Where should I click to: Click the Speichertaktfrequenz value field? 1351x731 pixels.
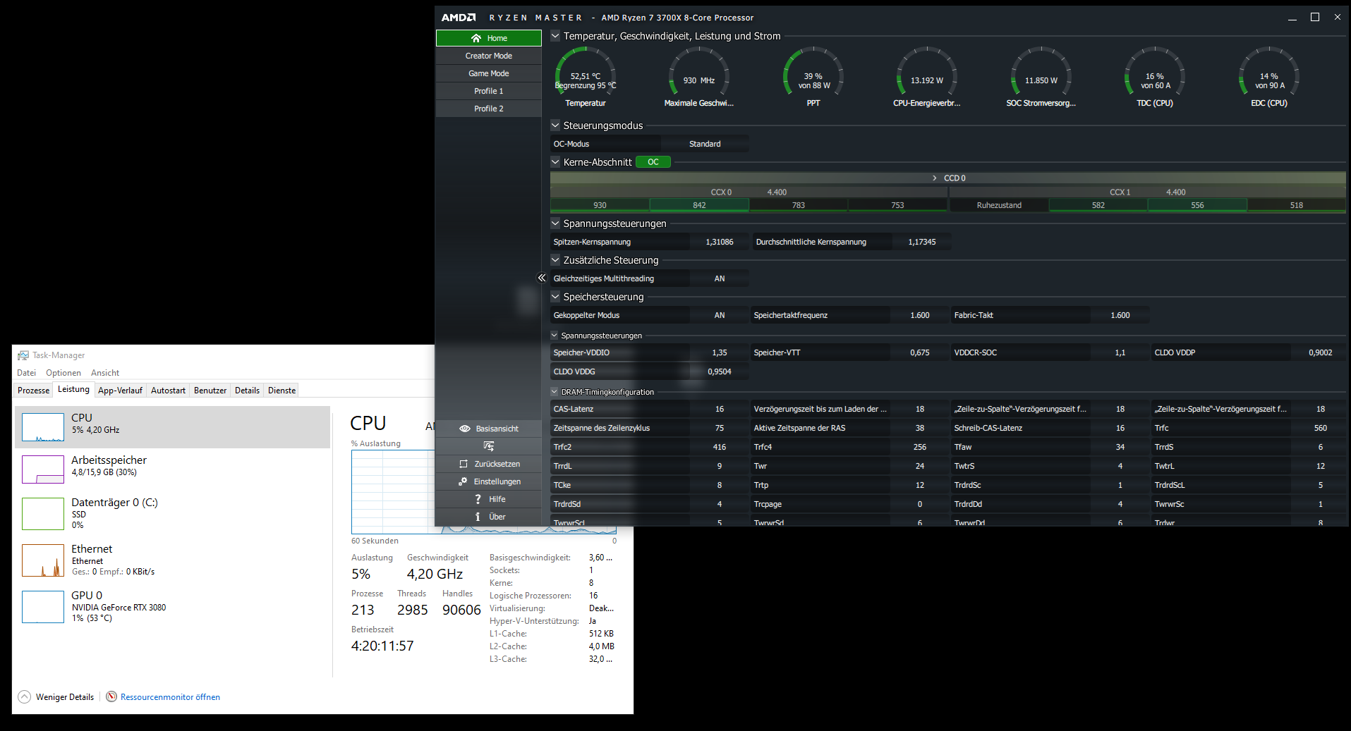[x=920, y=315]
